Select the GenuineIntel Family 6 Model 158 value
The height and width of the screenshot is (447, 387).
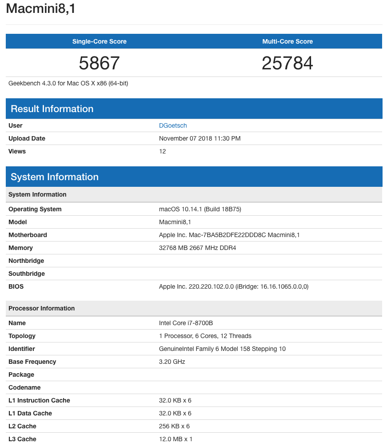[x=222, y=349]
